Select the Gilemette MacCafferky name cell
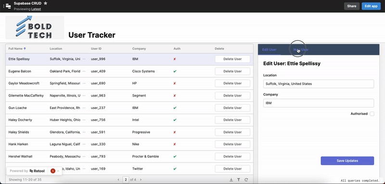 pos(26,96)
